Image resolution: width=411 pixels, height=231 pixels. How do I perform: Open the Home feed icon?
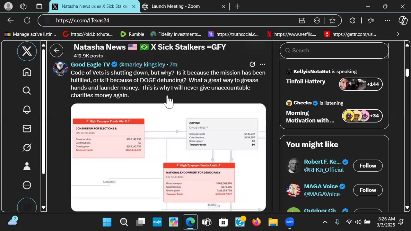point(27,72)
